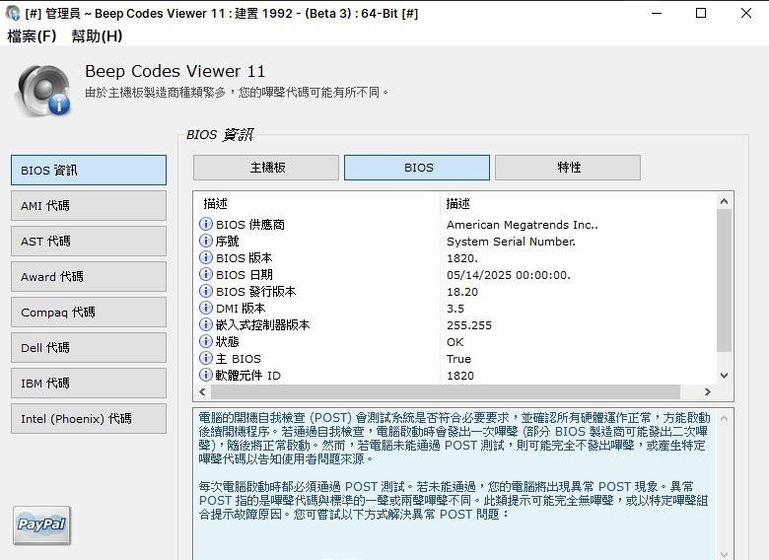This screenshot has height=560, width=769.
Task: Click info icon beside BIOS 供應商
Action: coord(206,225)
